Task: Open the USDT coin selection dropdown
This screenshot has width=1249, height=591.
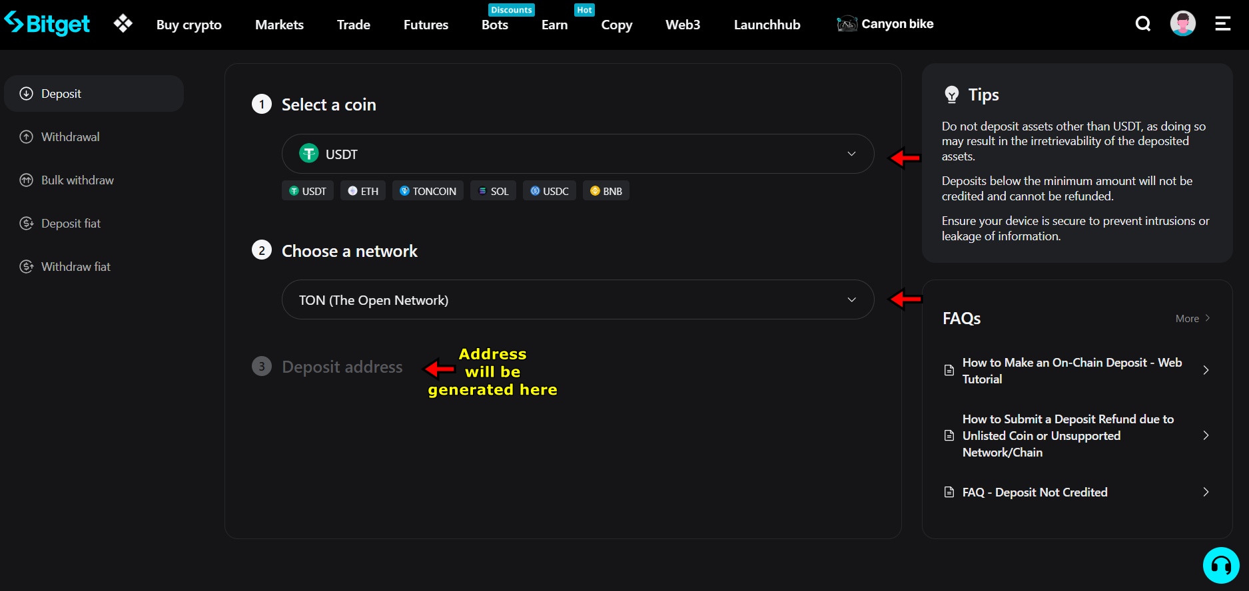Action: (578, 154)
